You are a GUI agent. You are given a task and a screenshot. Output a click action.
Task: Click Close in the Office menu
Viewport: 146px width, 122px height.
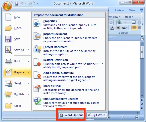click(17, 106)
